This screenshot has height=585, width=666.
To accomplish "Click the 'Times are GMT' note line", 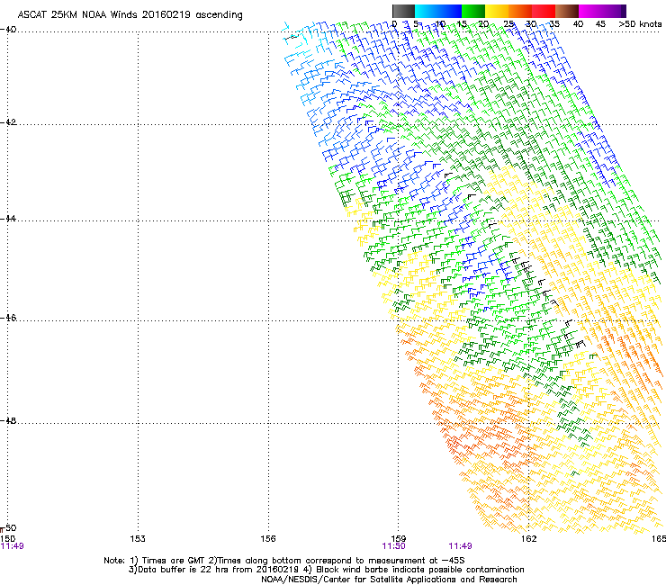I will [283, 561].
